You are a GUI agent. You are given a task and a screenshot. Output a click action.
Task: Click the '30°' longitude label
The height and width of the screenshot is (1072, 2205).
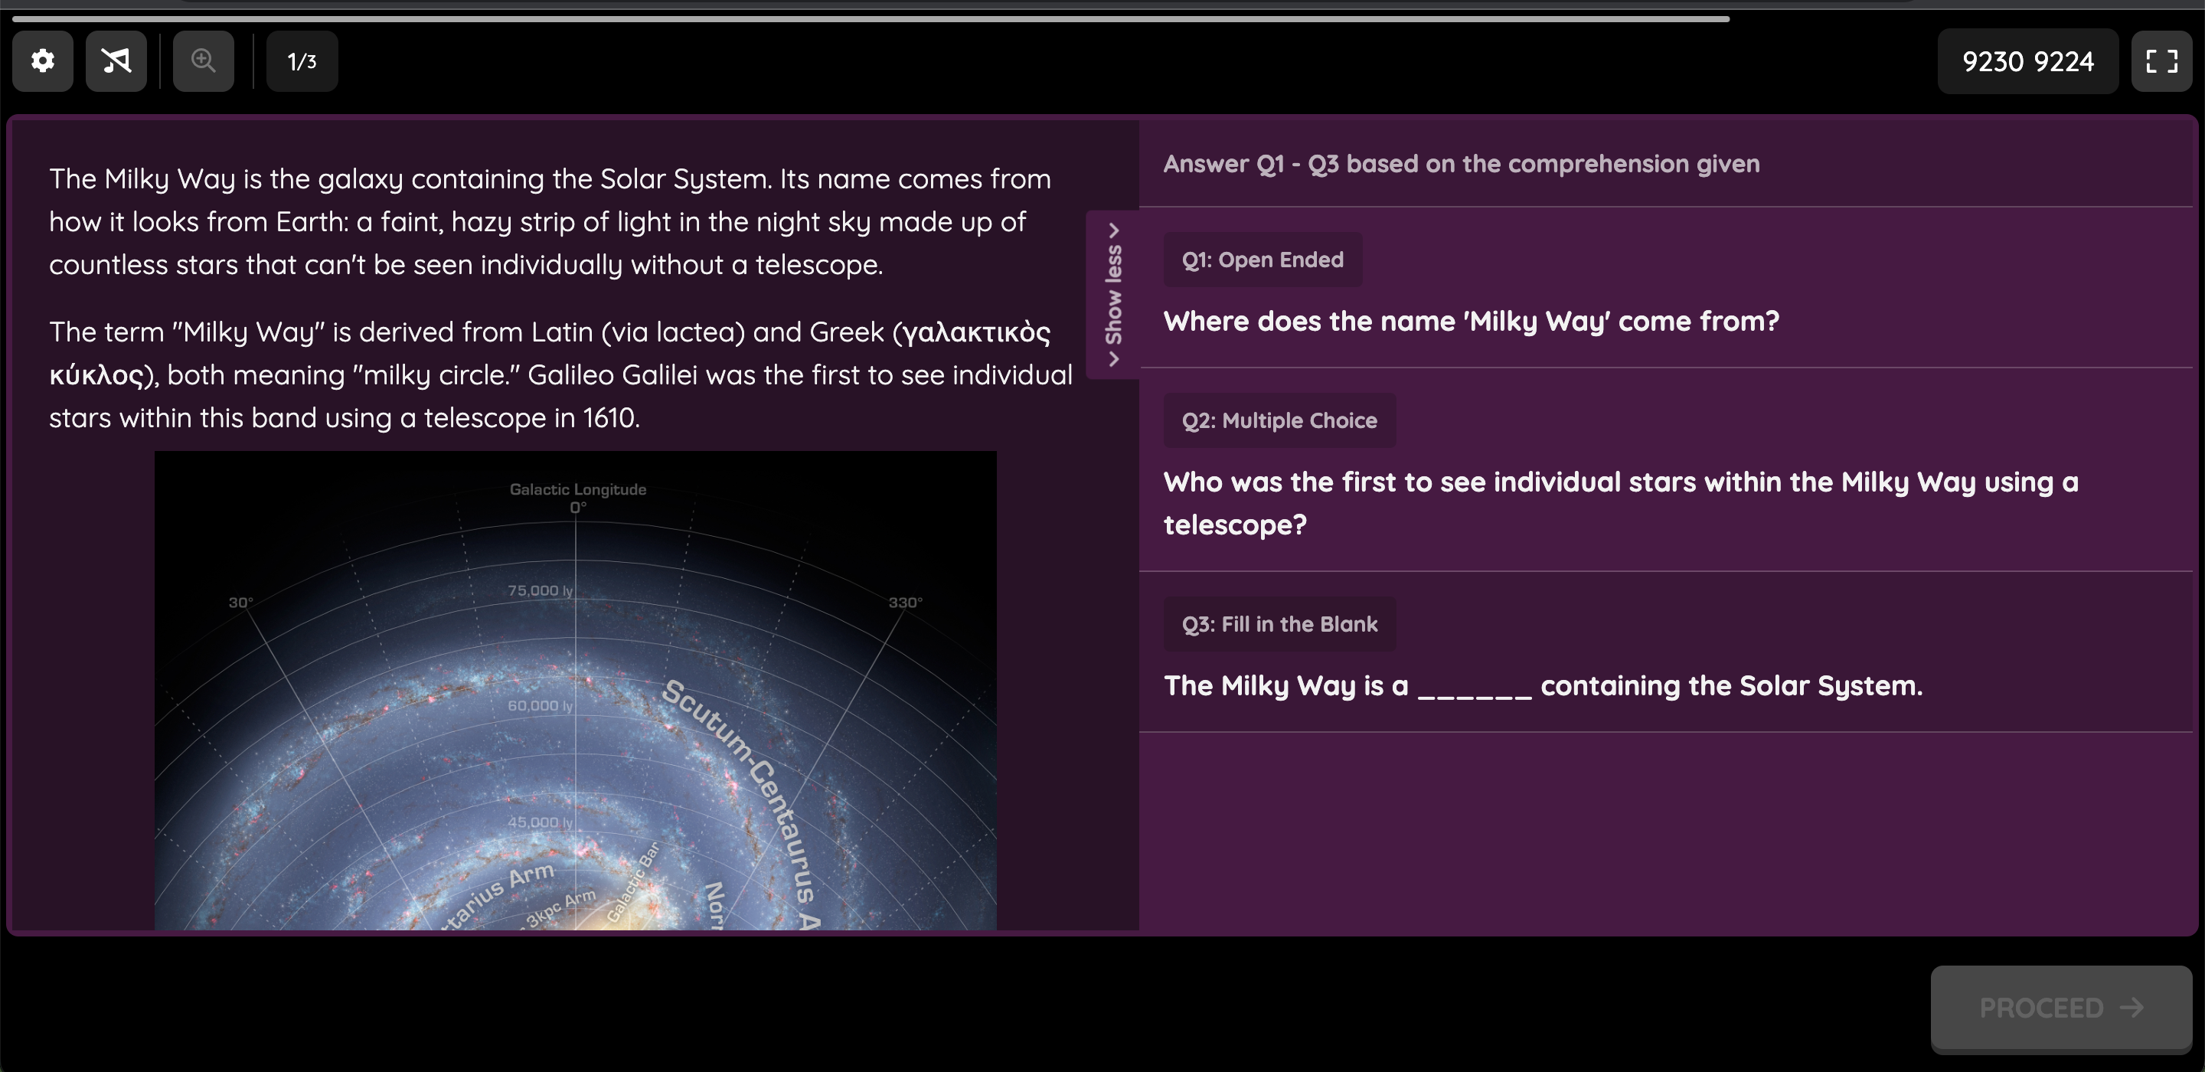click(x=240, y=603)
